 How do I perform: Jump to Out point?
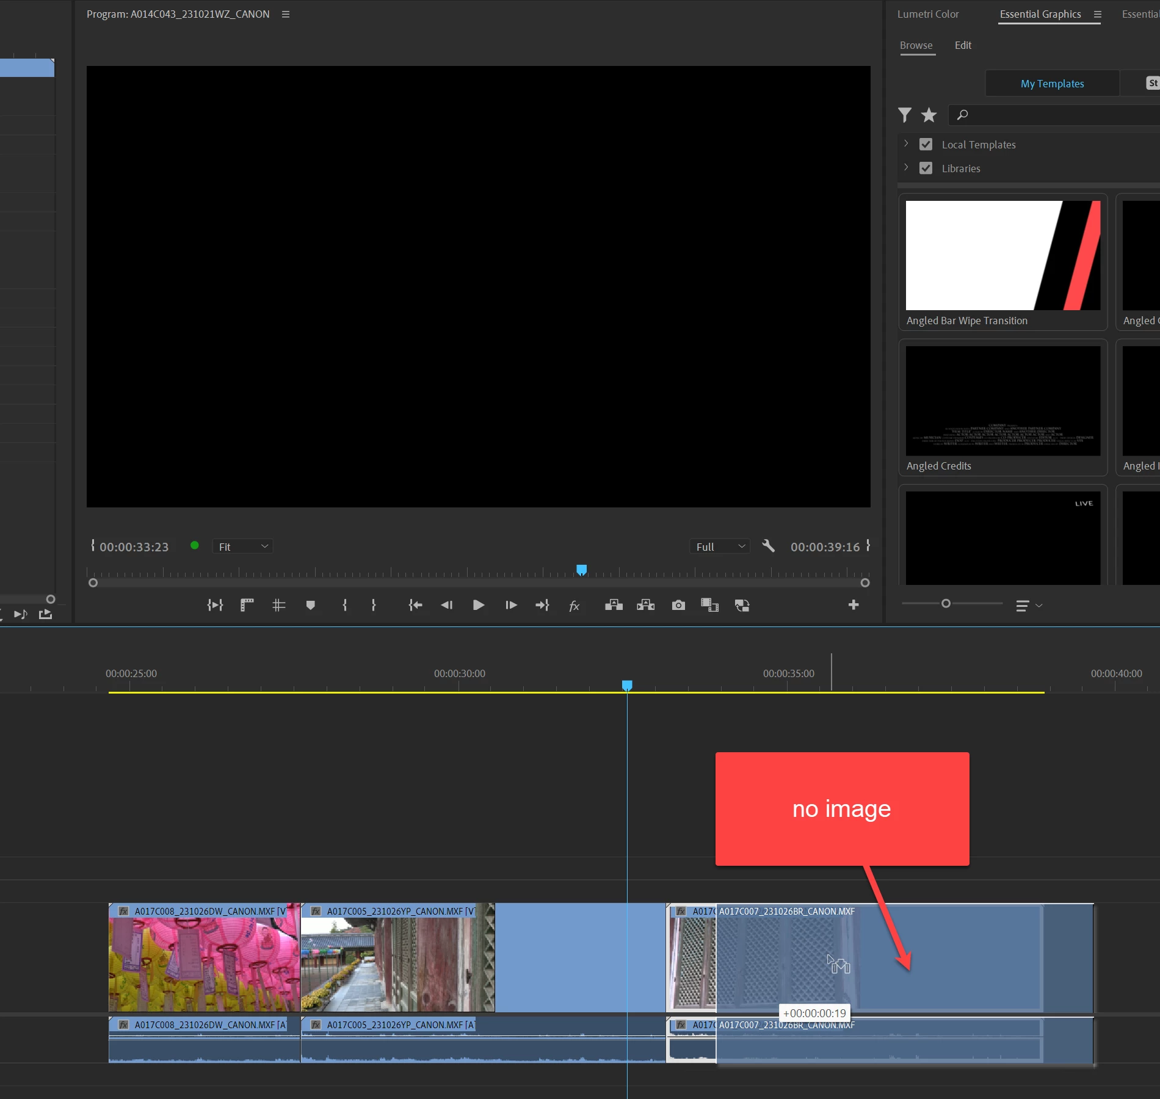coord(542,605)
